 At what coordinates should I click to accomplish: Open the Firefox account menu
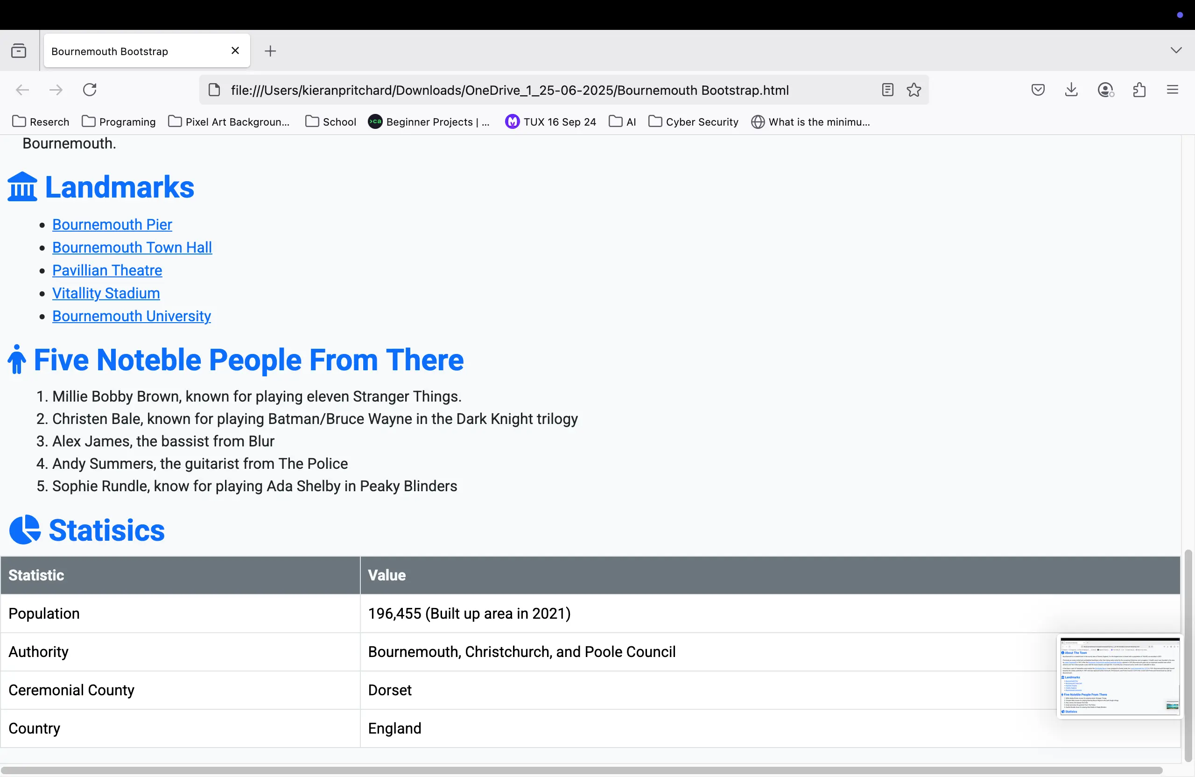click(1105, 90)
